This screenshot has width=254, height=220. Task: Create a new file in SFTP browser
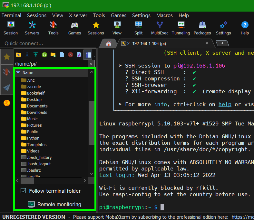pyautogui.click(x=62, y=55)
